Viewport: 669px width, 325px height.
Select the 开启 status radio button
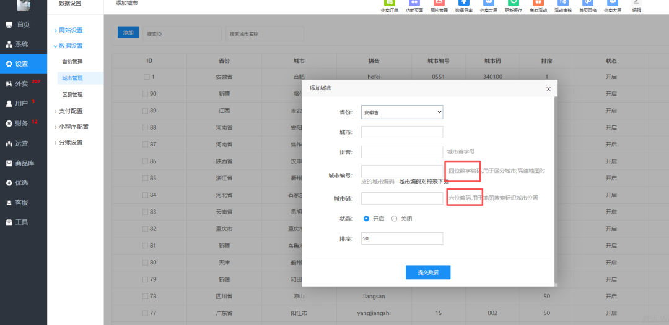pyautogui.click(x=367, y=219)
